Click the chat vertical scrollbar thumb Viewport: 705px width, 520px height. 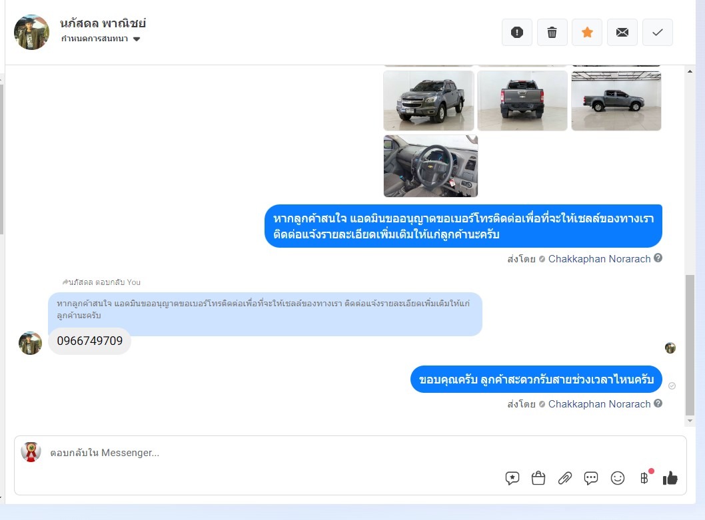point(690,345)
